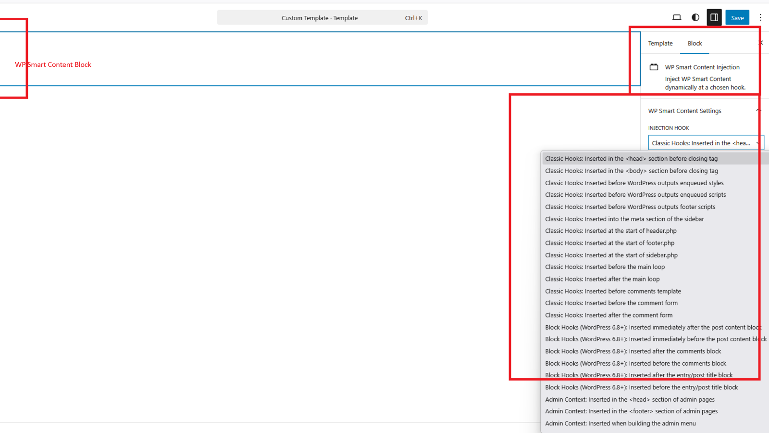Select 'Classic Hooks: Inserted before the main loop'
Screen dimensions: 769x433
point(605,267)
